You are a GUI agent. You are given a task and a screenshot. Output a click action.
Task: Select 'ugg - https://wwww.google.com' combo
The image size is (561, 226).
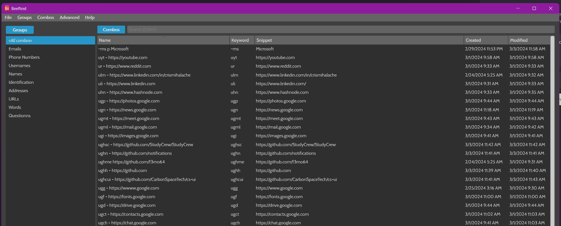(x=129, y=188)
